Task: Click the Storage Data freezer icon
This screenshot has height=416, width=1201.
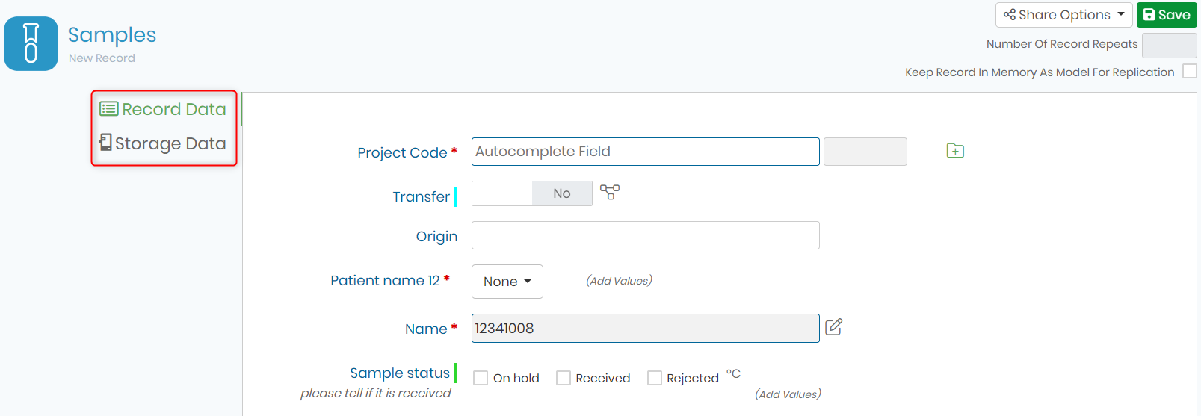Action: (106, 142)
